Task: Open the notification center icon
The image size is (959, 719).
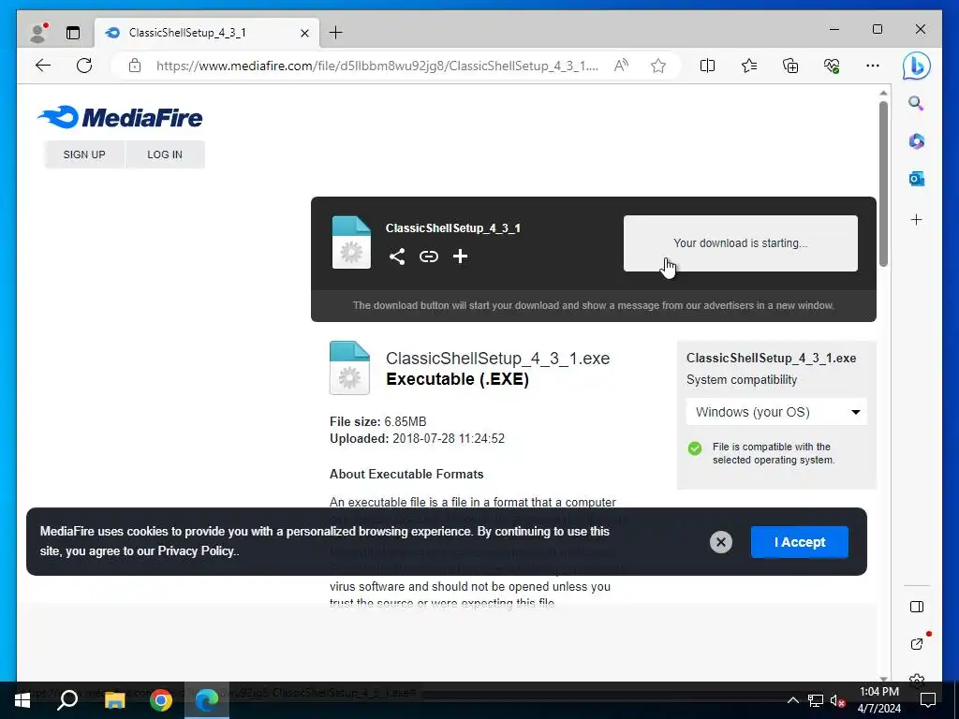Action: click(928, 700)
